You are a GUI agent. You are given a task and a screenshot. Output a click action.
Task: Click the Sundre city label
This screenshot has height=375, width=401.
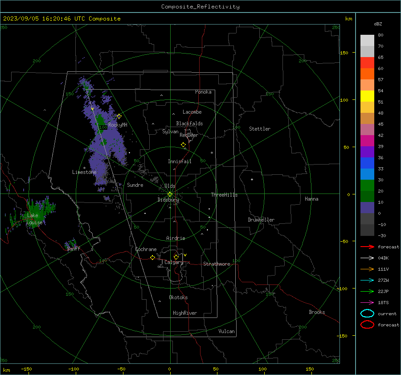pos(135,185)
